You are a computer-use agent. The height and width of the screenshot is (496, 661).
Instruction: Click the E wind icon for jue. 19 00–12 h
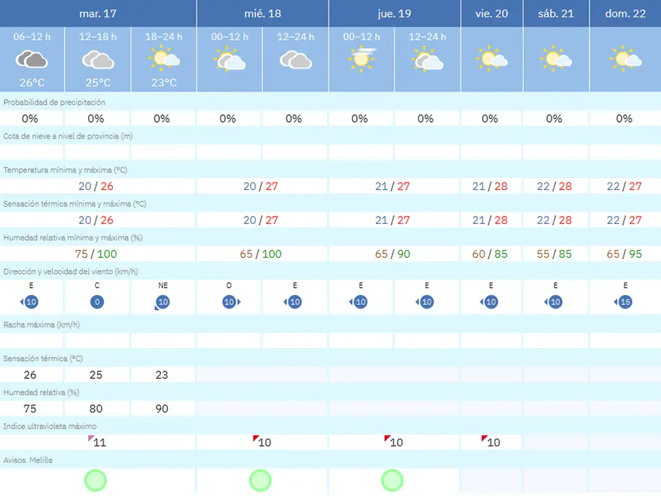coord(359,302)
